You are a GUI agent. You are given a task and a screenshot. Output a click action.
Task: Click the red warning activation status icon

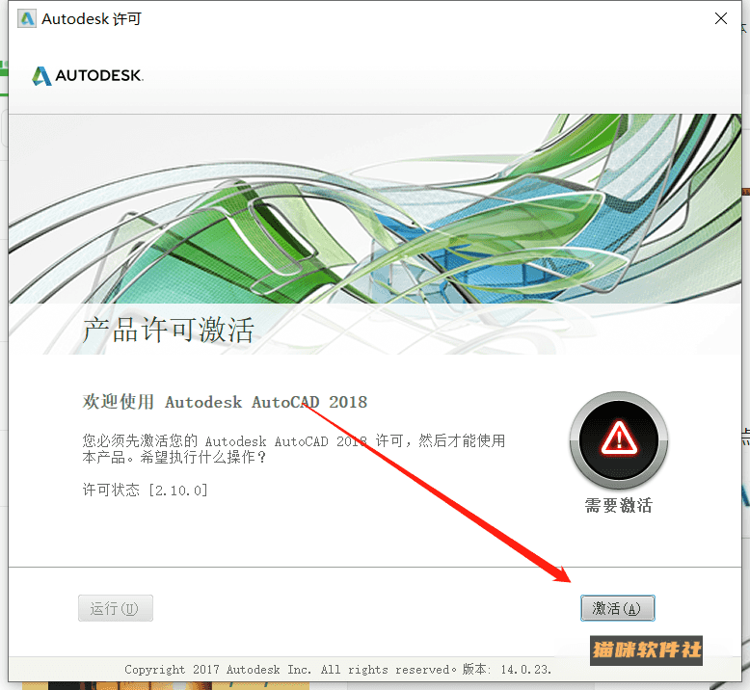point(619,439)
